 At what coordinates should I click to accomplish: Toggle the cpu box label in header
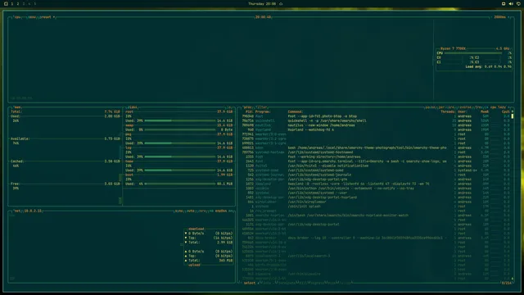point(17,17)
